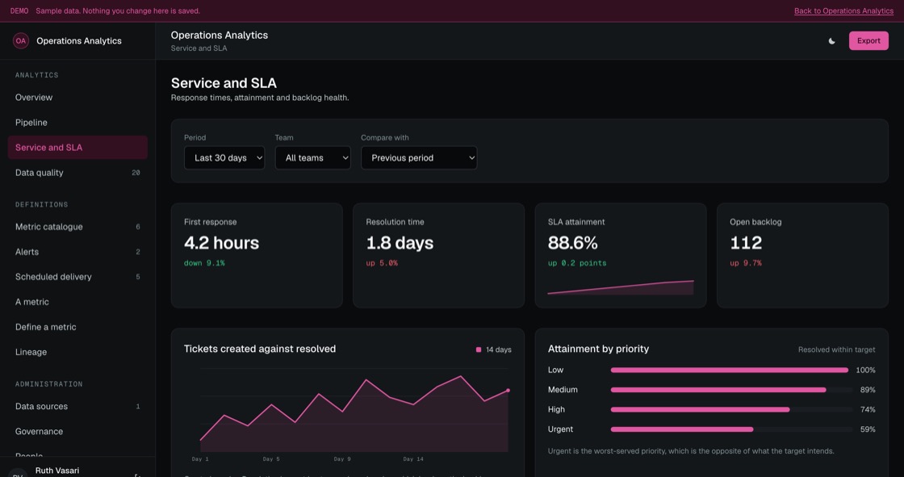The width and height of the screenshot is (904, 477).
Task: Click the Scheduled delivery count badge 5
Action: (138, 277)
